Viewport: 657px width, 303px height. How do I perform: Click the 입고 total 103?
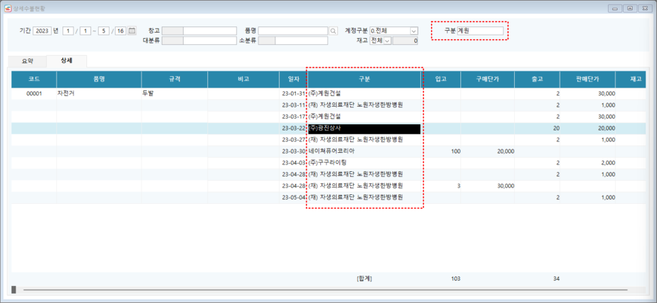click(454, 279)
